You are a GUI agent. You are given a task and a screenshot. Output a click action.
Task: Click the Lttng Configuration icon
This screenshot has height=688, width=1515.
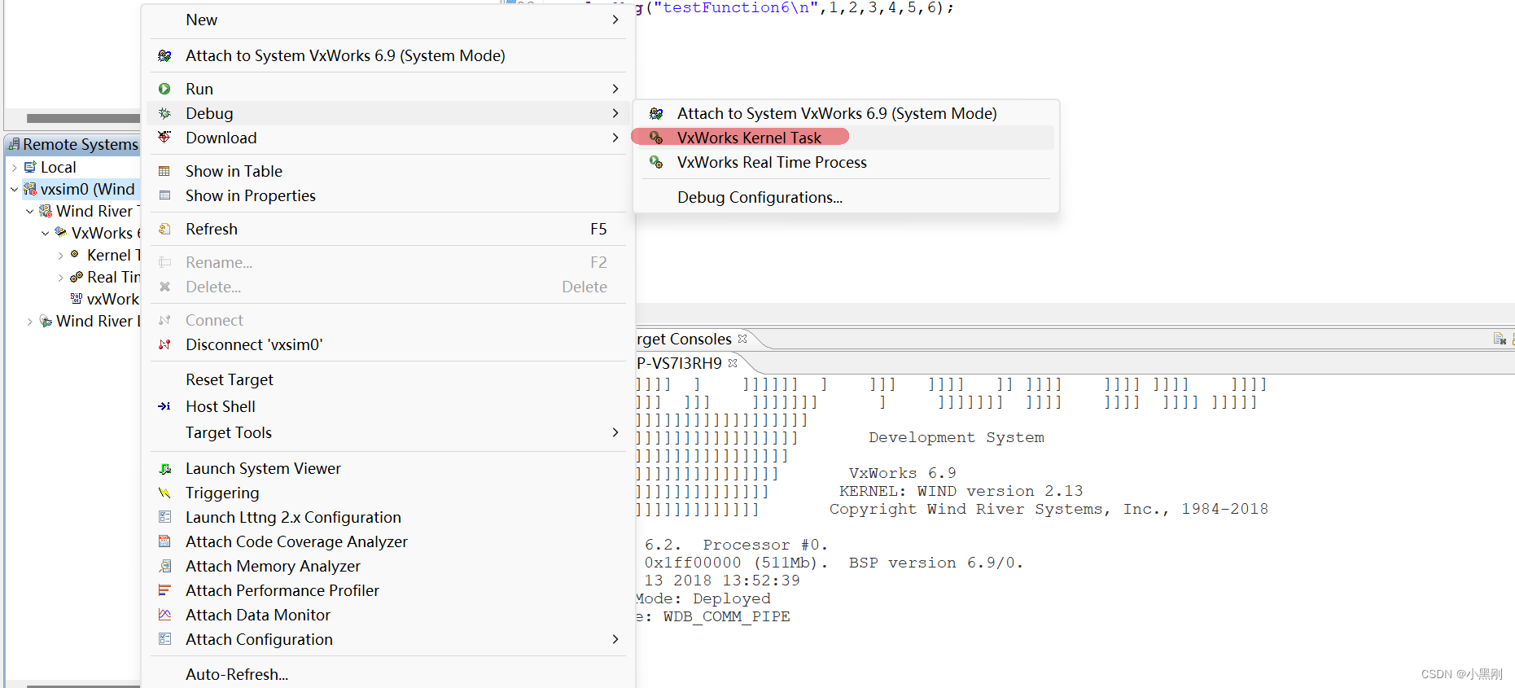[x=164, y=517]
